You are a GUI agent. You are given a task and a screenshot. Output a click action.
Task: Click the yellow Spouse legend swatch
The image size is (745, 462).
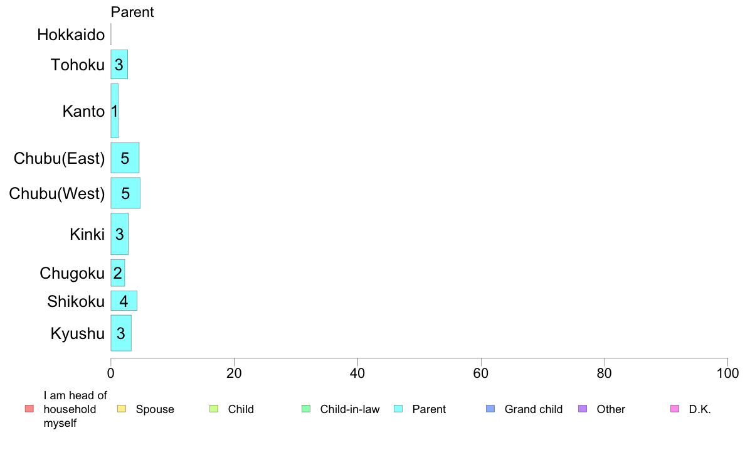tap(122, 409)
